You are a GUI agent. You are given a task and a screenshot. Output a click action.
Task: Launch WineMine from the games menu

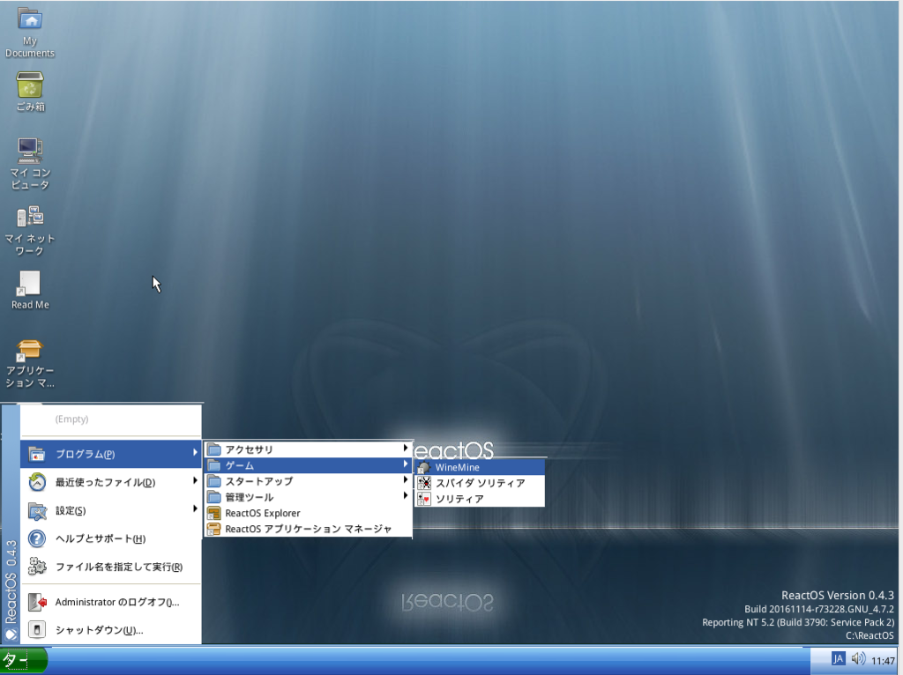pyautogui.click(x=480, y=467)
